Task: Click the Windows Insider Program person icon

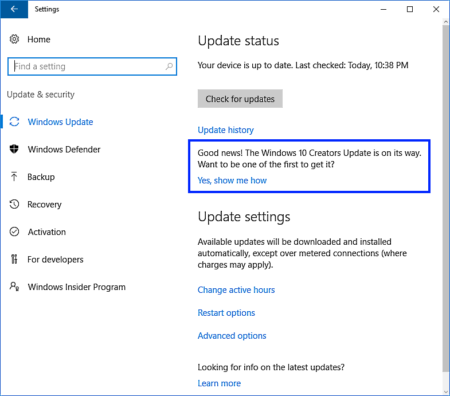Action: 14,287
